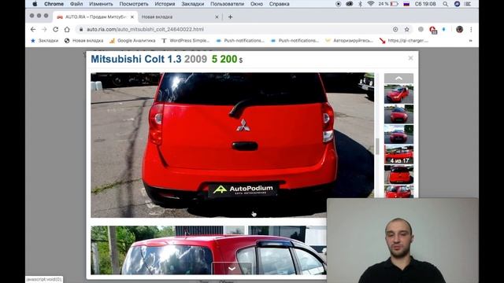
Task: Click the Home button icon
Action: (67, 29)
